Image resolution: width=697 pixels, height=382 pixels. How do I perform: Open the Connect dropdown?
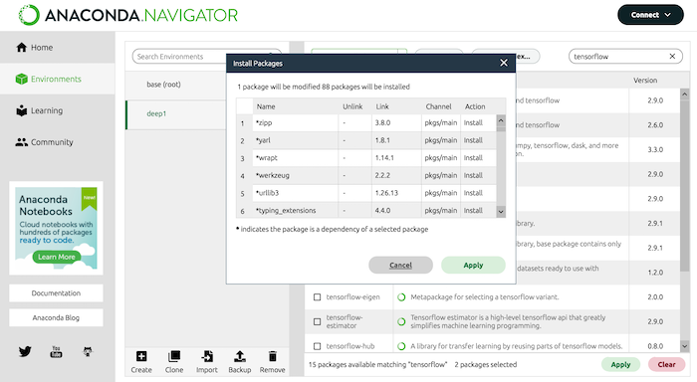pyautogui.click(x=650, y=15)
